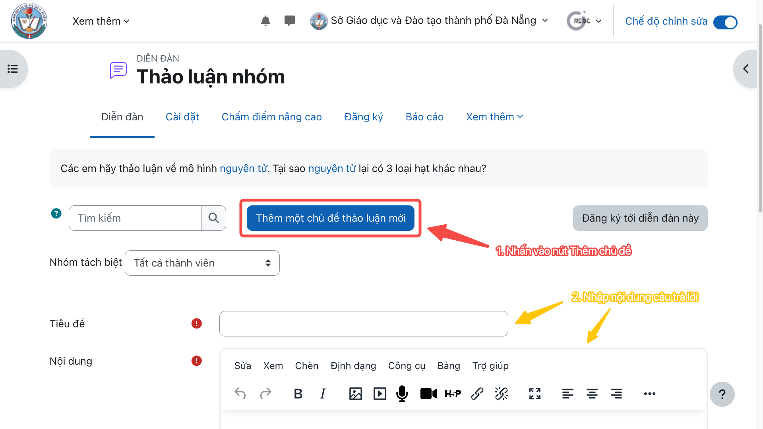Open the RCBC avatar dropdown
Image resolution: width=763 pixels, height=429 pixels.
tap(584, 21)
